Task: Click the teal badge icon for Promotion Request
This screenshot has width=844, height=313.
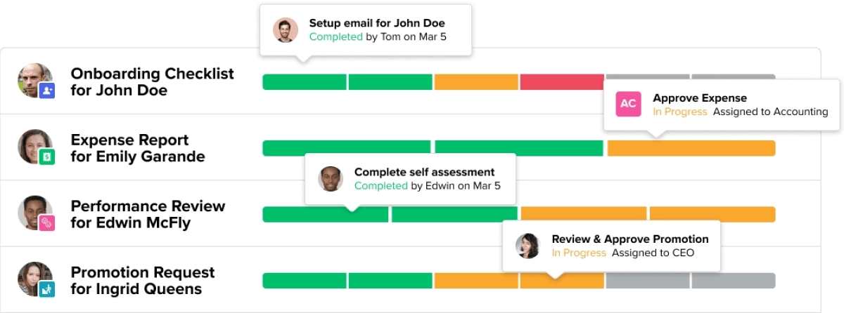Action: [47, 289]
